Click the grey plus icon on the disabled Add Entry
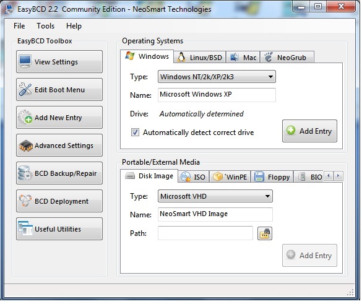362x304 pixels. tap(291, 254)
